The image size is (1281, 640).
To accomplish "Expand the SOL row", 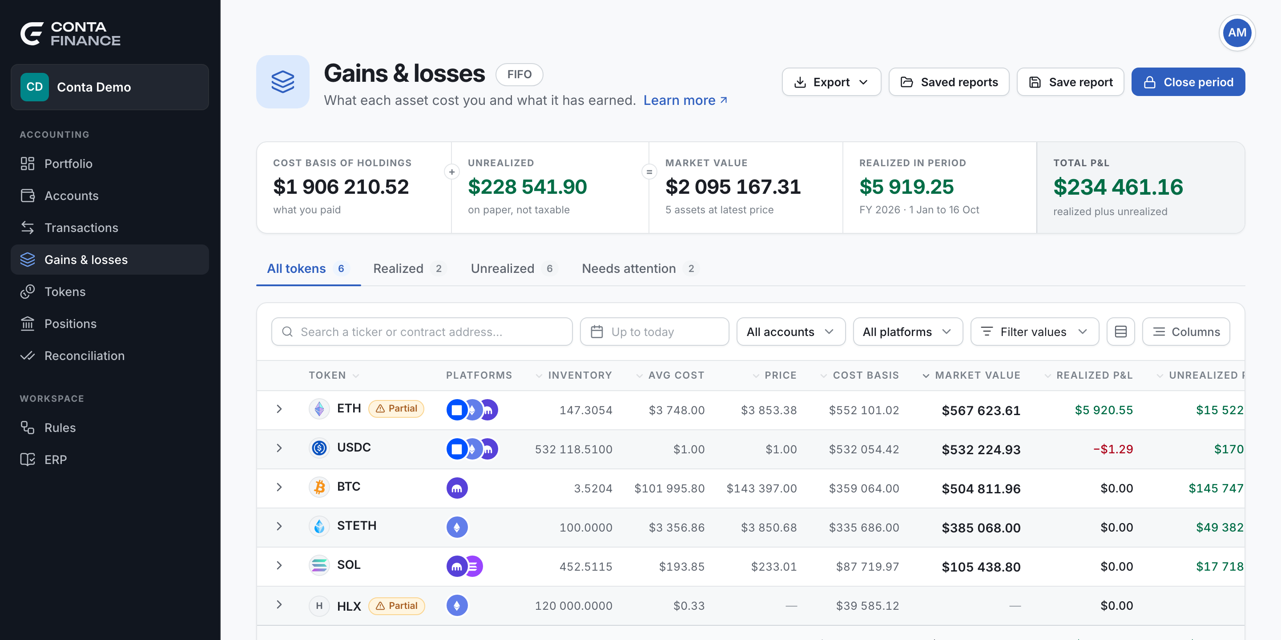I will (x=279, y=565).
